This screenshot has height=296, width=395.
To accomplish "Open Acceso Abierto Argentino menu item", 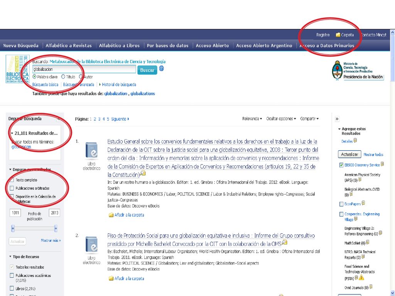I will 264,45.
